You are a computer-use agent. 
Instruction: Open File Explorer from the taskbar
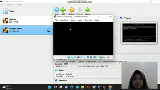pos(83,87)
